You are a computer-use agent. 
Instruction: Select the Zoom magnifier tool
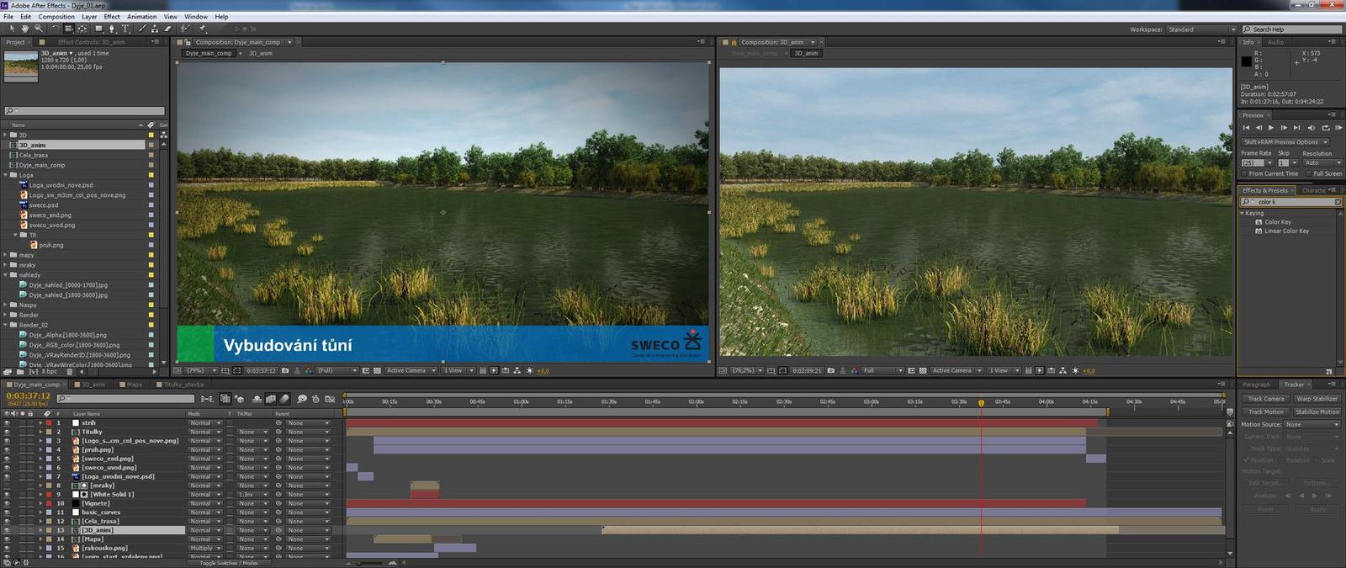[x=38, y=29]
